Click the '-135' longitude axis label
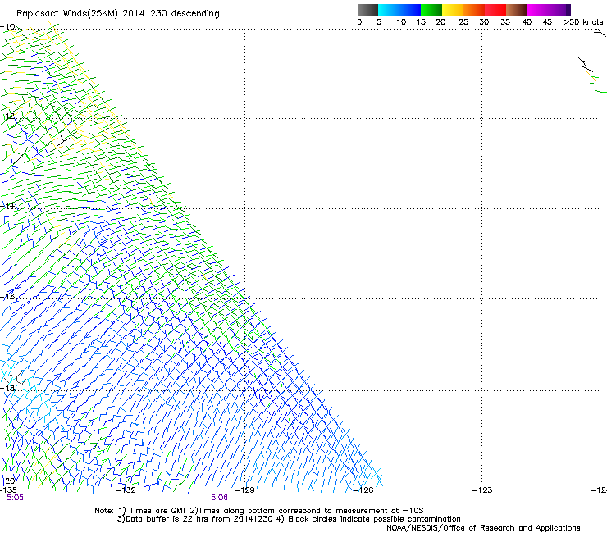The image size is (607, 533). (x=8, y=490)
